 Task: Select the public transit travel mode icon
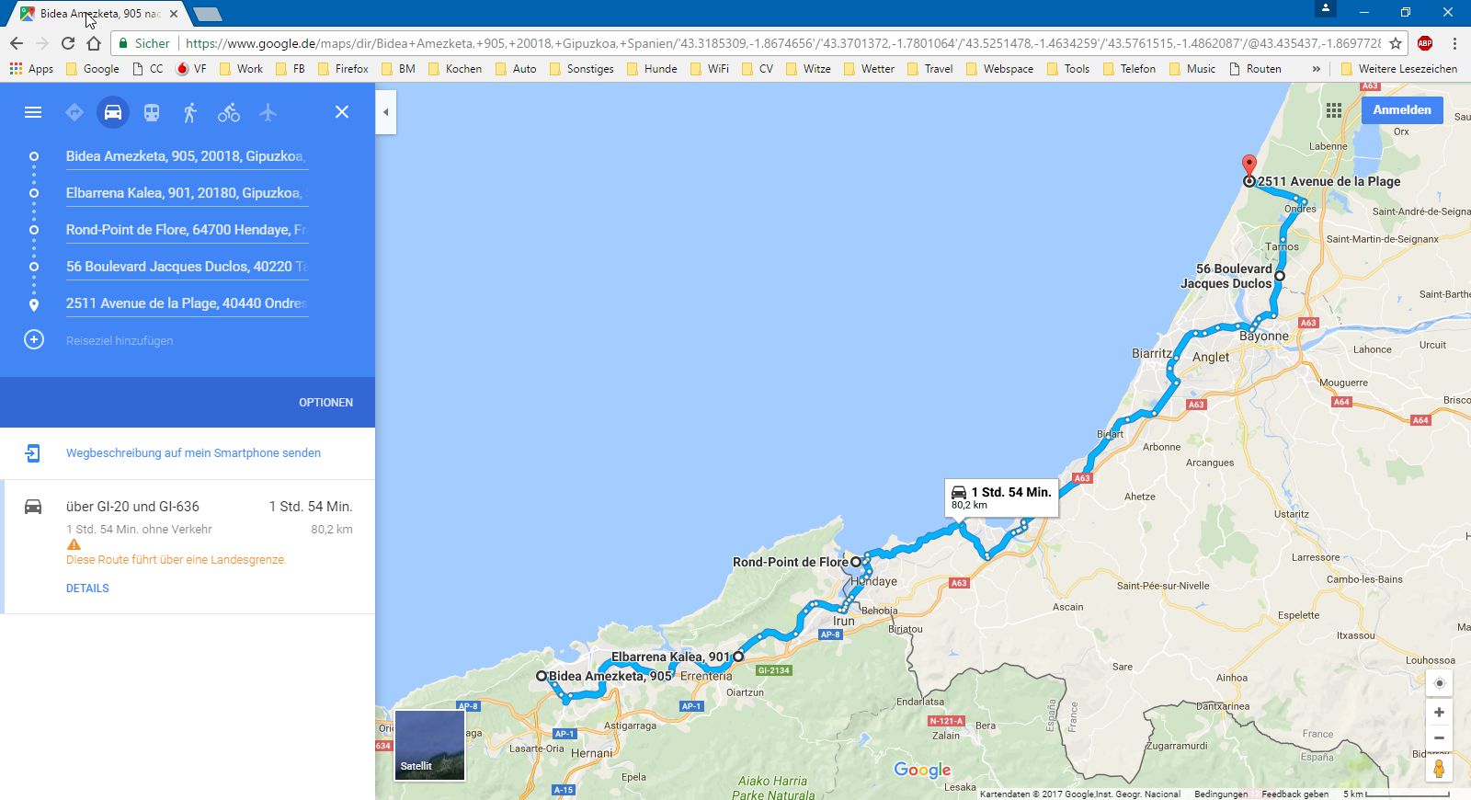click(x=152, y=112)
